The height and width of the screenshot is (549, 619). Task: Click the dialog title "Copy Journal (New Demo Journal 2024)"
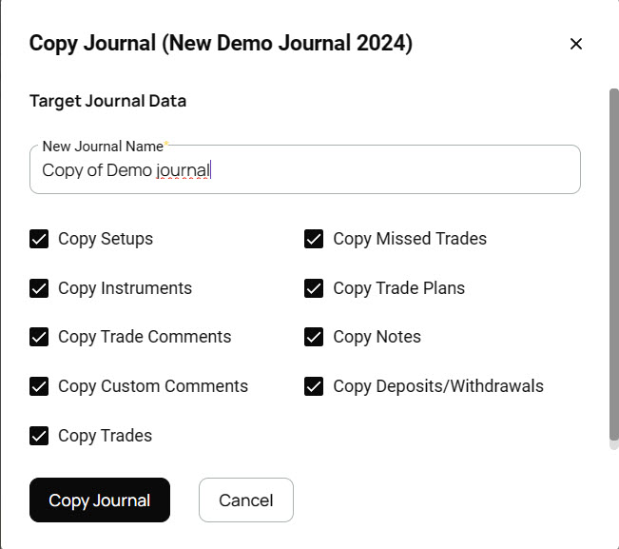(221, 44)
